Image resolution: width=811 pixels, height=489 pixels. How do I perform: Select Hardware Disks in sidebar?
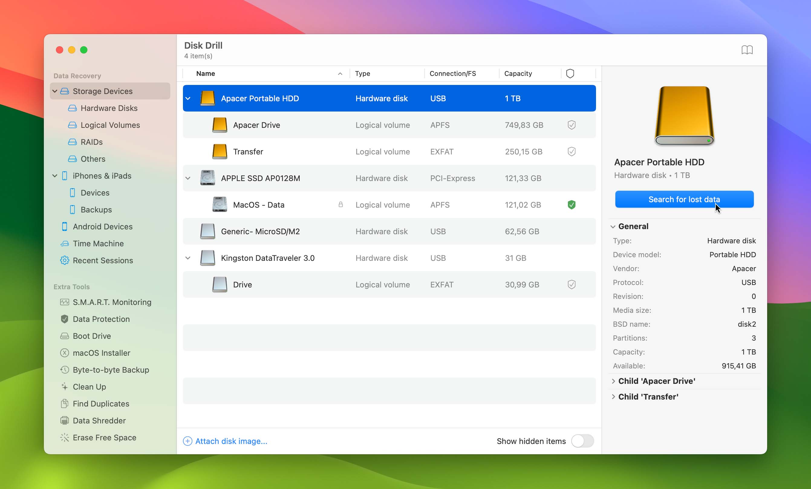click(109, 108)
